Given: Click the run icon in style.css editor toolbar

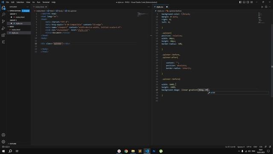Looking at the screenshot, I should [262, 7].
